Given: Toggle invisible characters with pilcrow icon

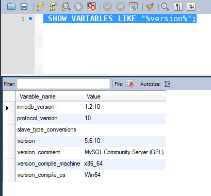Looking at the screenshot, I should point(178,7).
